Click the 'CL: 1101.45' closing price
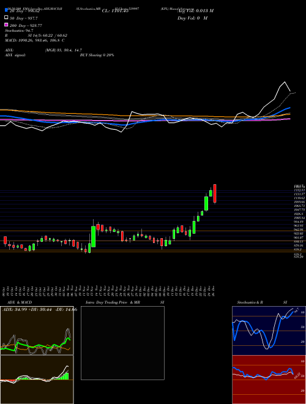Image resolution: width=306 pixels, height=404 pixels. (x=115, y=11)
